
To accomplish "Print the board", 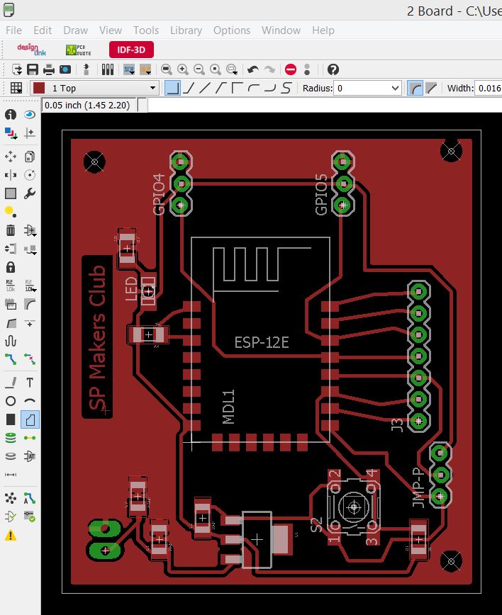I will pos(49,70).
